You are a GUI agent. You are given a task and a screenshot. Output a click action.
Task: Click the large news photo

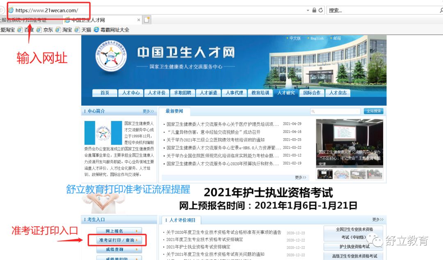point(349,143)
